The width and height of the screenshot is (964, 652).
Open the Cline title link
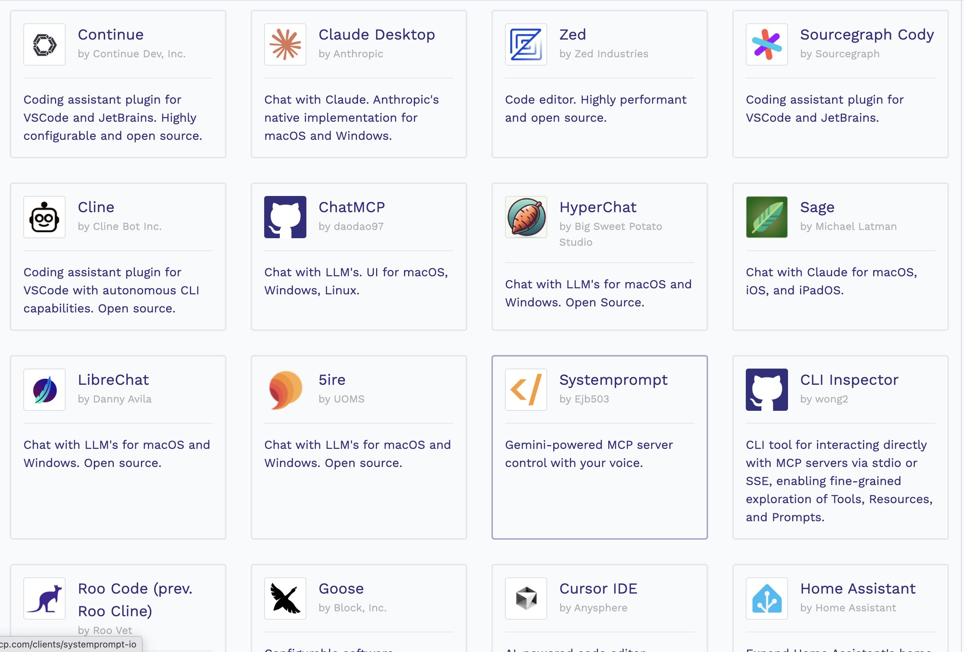96,207
